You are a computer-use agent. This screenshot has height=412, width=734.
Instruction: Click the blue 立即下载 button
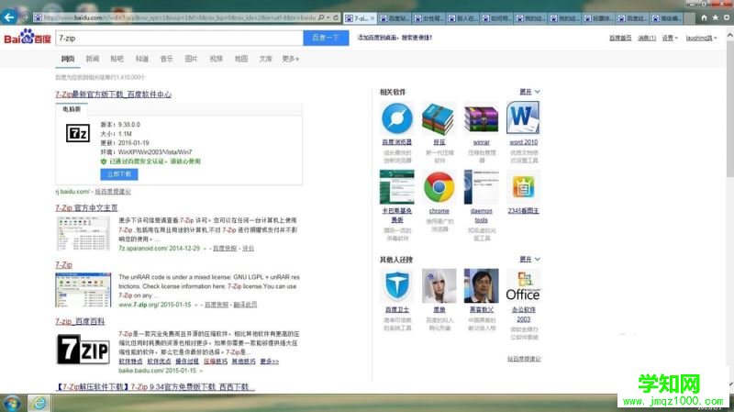(119, 174)
